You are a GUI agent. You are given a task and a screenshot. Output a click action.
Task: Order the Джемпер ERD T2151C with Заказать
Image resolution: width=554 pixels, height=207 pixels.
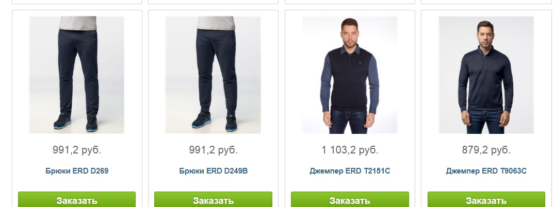point(350,200)
